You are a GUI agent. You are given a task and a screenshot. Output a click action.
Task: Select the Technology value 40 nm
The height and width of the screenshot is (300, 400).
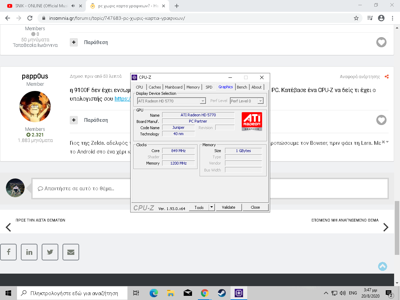[178, 134]
